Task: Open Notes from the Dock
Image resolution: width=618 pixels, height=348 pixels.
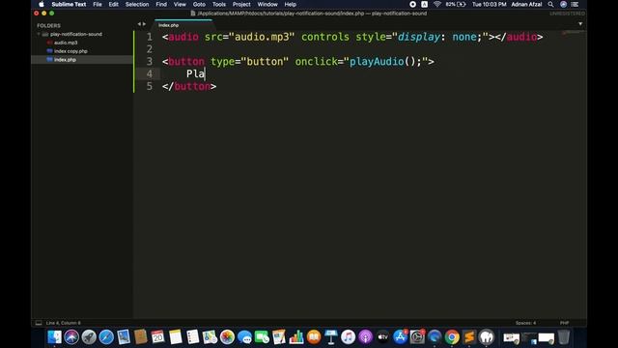Action: click(176, 337)
